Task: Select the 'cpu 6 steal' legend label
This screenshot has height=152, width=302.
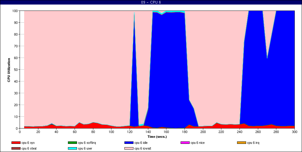Action: (x=29, y=149)
